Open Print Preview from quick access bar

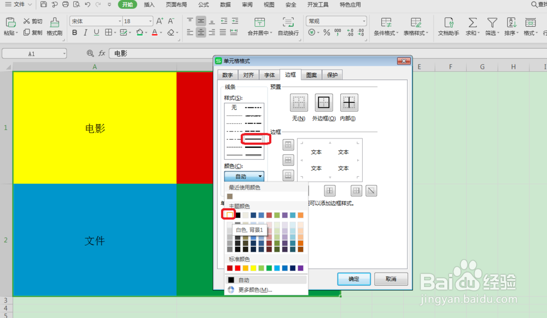77,4
